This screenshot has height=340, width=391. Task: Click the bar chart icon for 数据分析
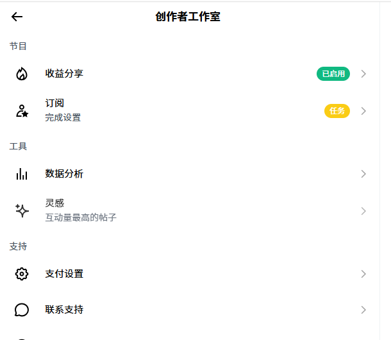[22, 174]
